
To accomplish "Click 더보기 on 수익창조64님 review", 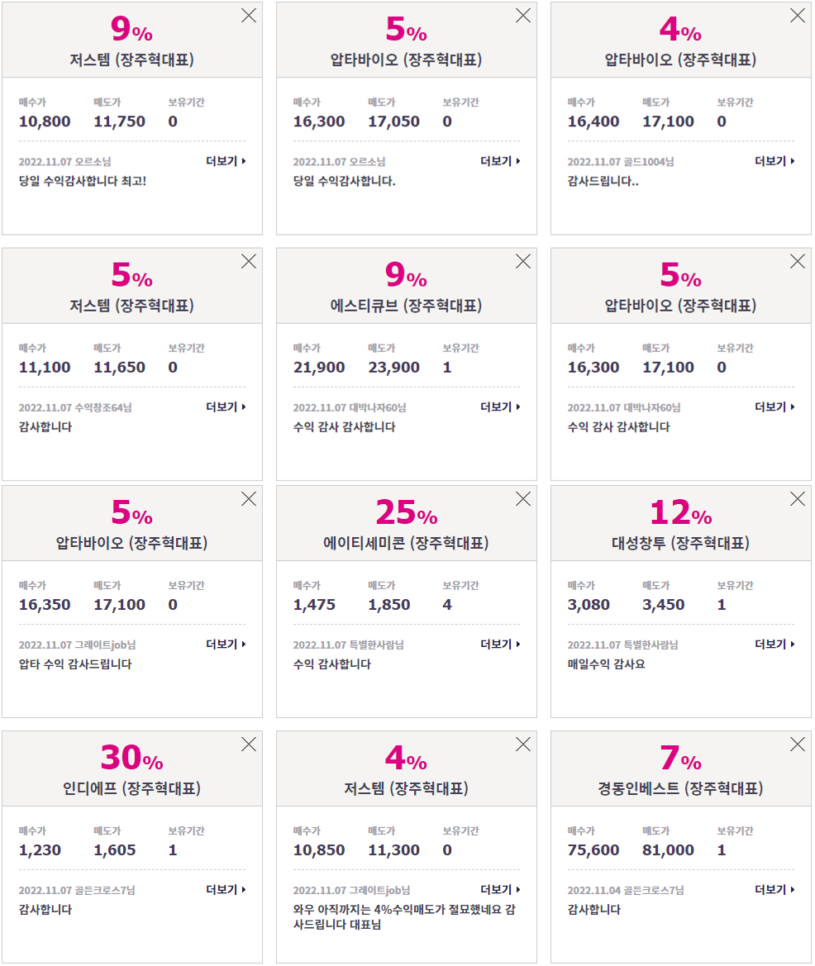I will (226, 407).
